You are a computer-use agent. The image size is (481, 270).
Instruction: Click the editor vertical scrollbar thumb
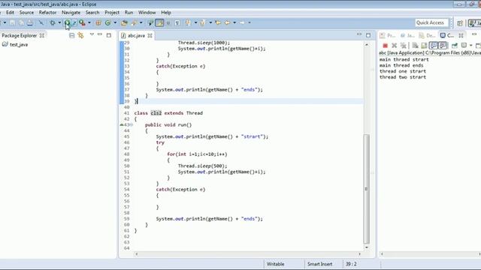(366, 188)
